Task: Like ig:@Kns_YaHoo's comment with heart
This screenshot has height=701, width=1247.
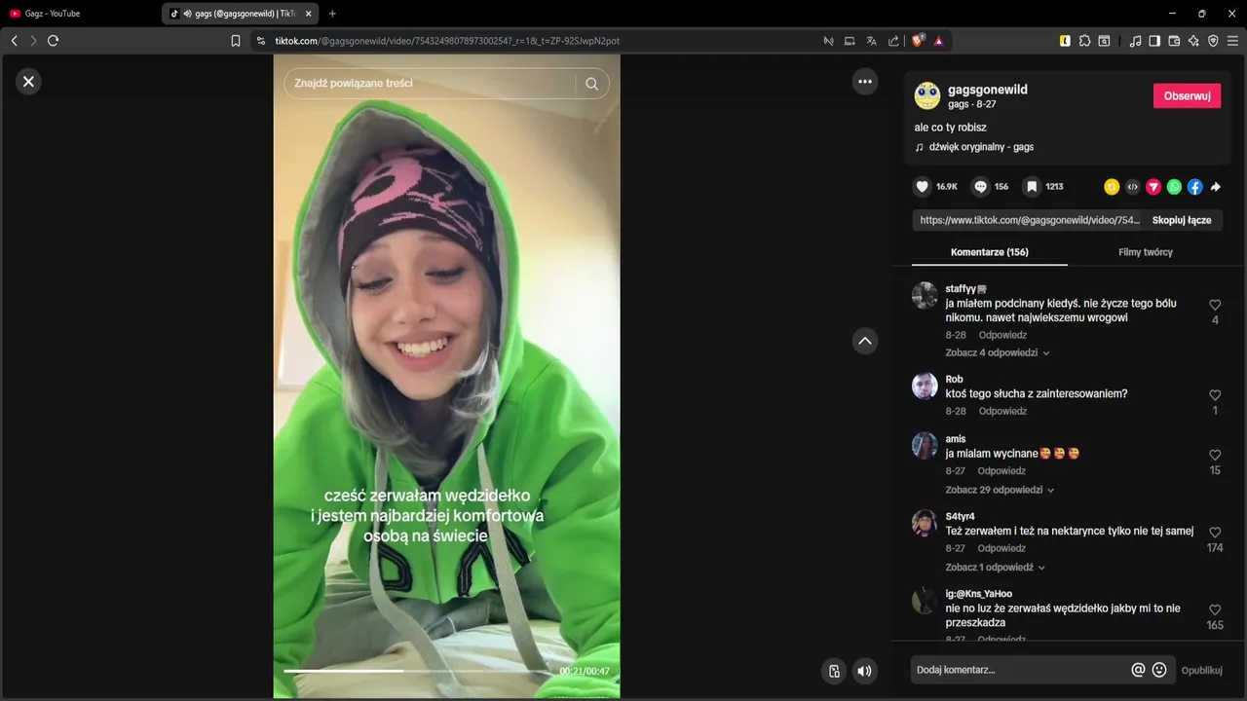Action: pos(1215,609)
